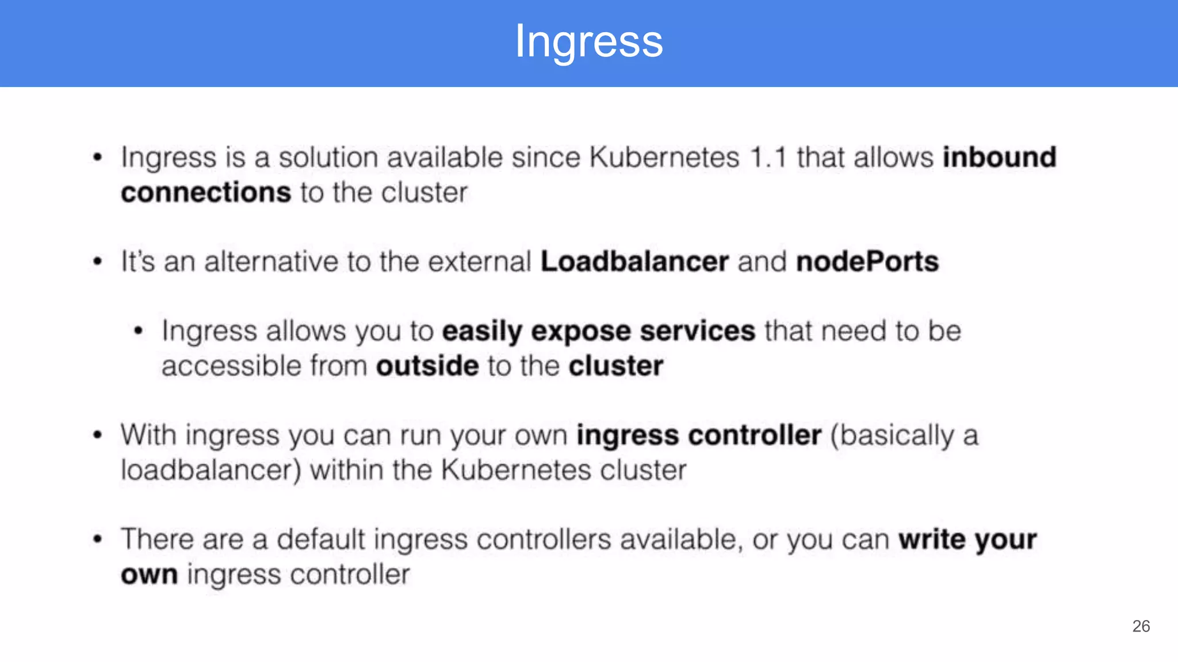The height and width of the screenshot is (662, 1178).
Task: Click the bold text 'inbound'
Action: click(999, 157)
